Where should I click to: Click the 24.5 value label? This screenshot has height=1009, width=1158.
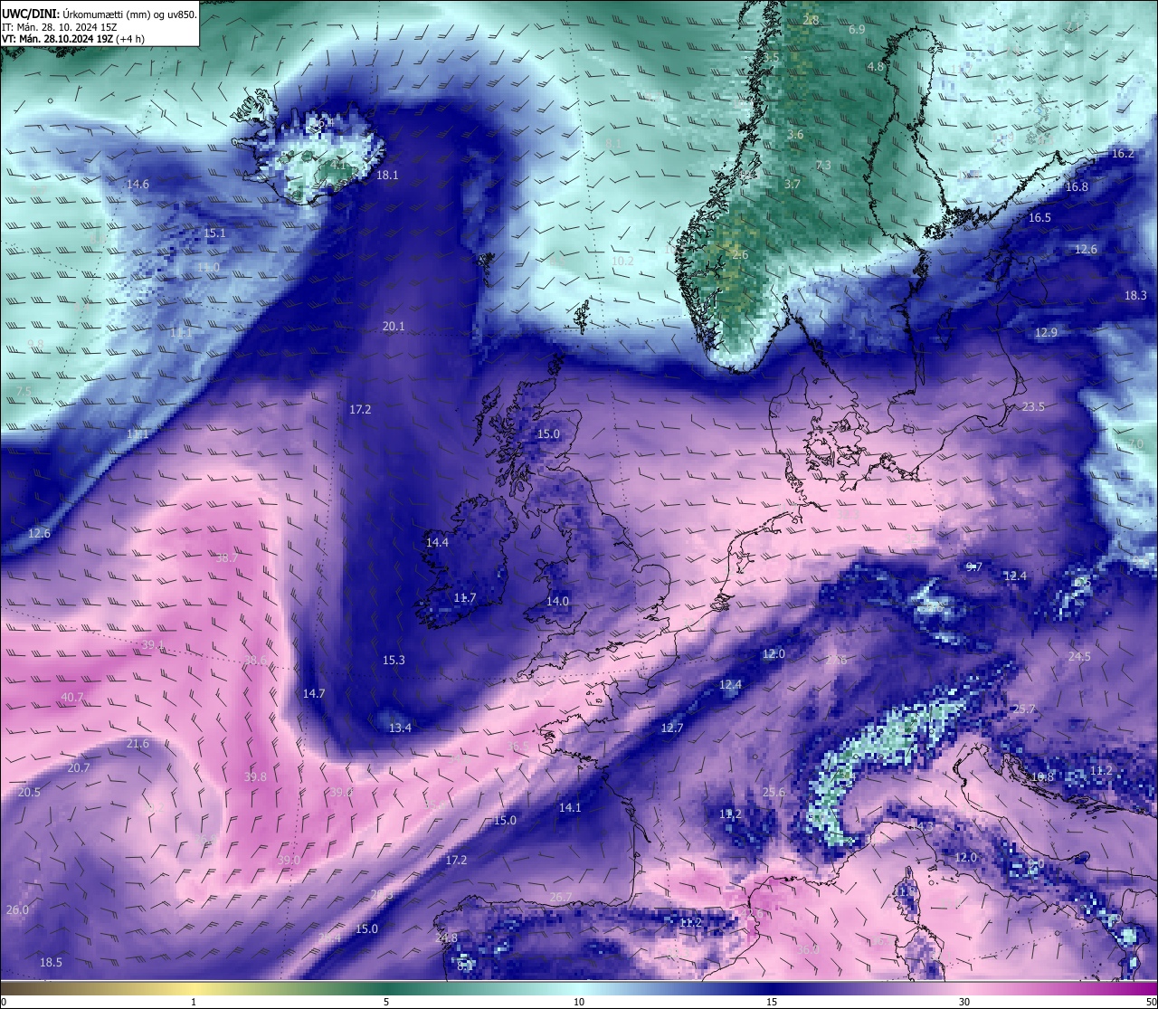point(1079,656)
